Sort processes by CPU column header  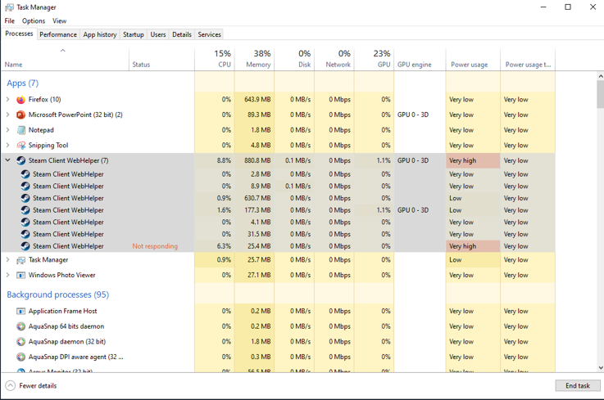tap(215, 59)
